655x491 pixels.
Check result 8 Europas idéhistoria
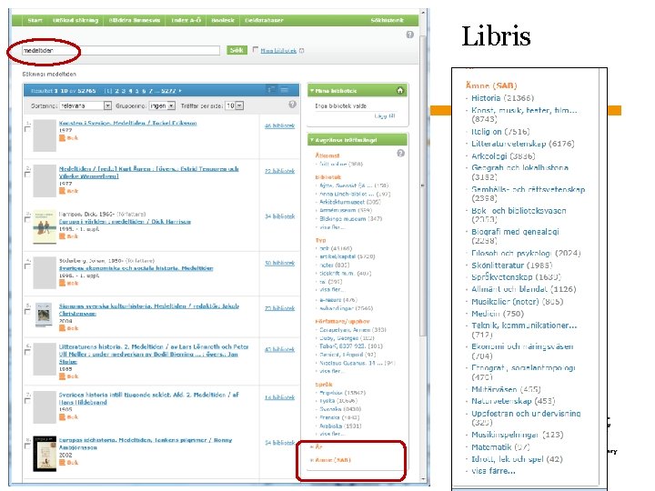click(x=27, y=446)
